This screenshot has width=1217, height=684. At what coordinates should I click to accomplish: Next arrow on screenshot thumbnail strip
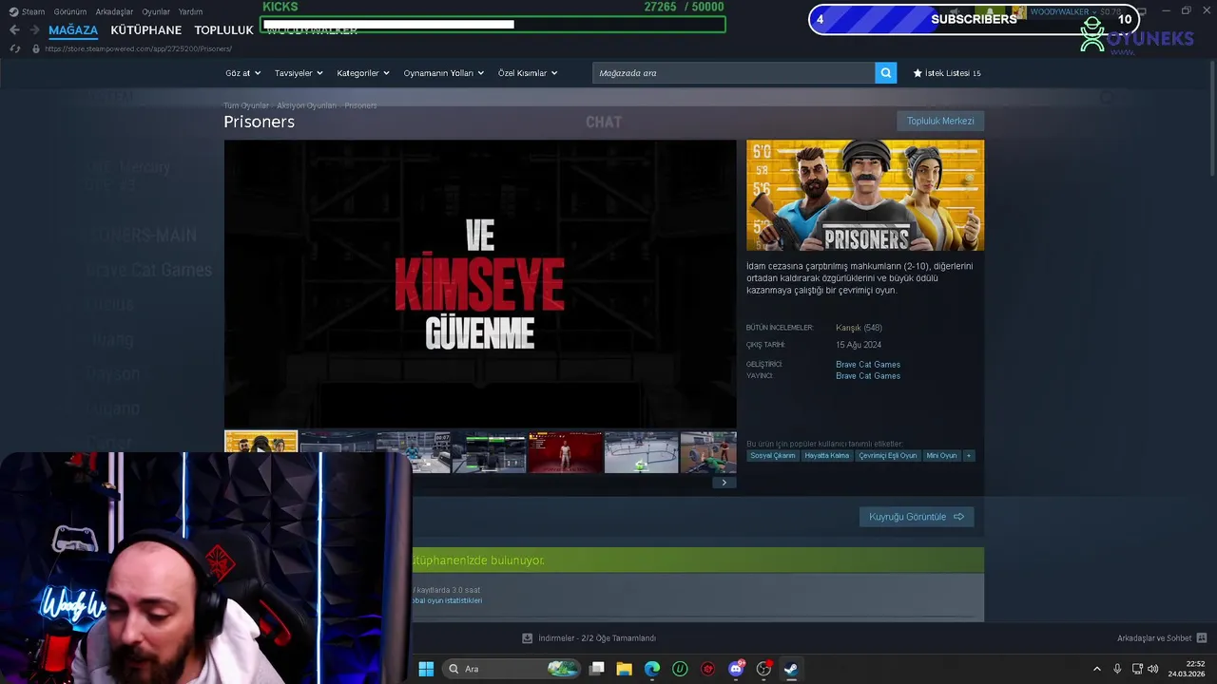[724, 483]
